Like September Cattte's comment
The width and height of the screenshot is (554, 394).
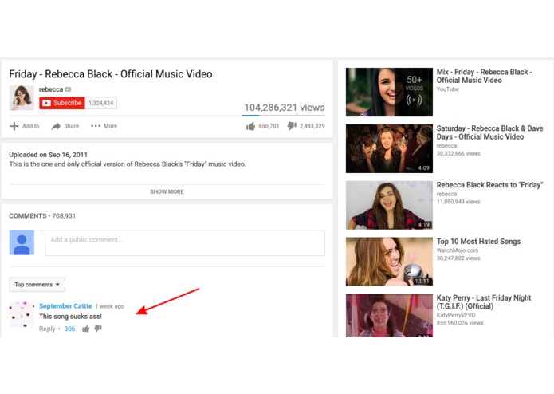pos(85,329)
